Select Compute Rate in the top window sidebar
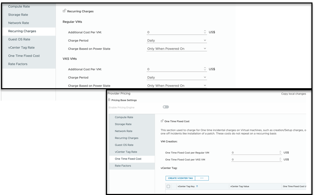The image size is (316, 195). pos(19,6)
